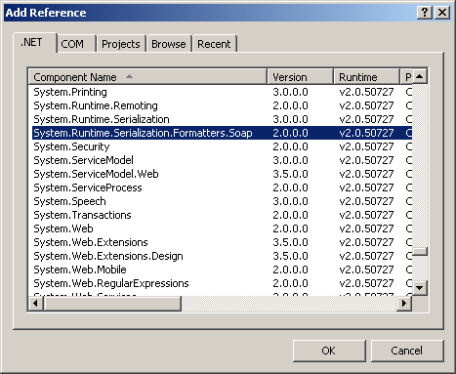Screen dimensions: 456x374
Task: Click the help question mark button
Action: 425,13
